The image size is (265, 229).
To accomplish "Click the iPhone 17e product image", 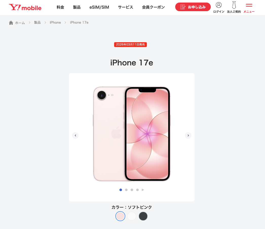I will [132, 134].
